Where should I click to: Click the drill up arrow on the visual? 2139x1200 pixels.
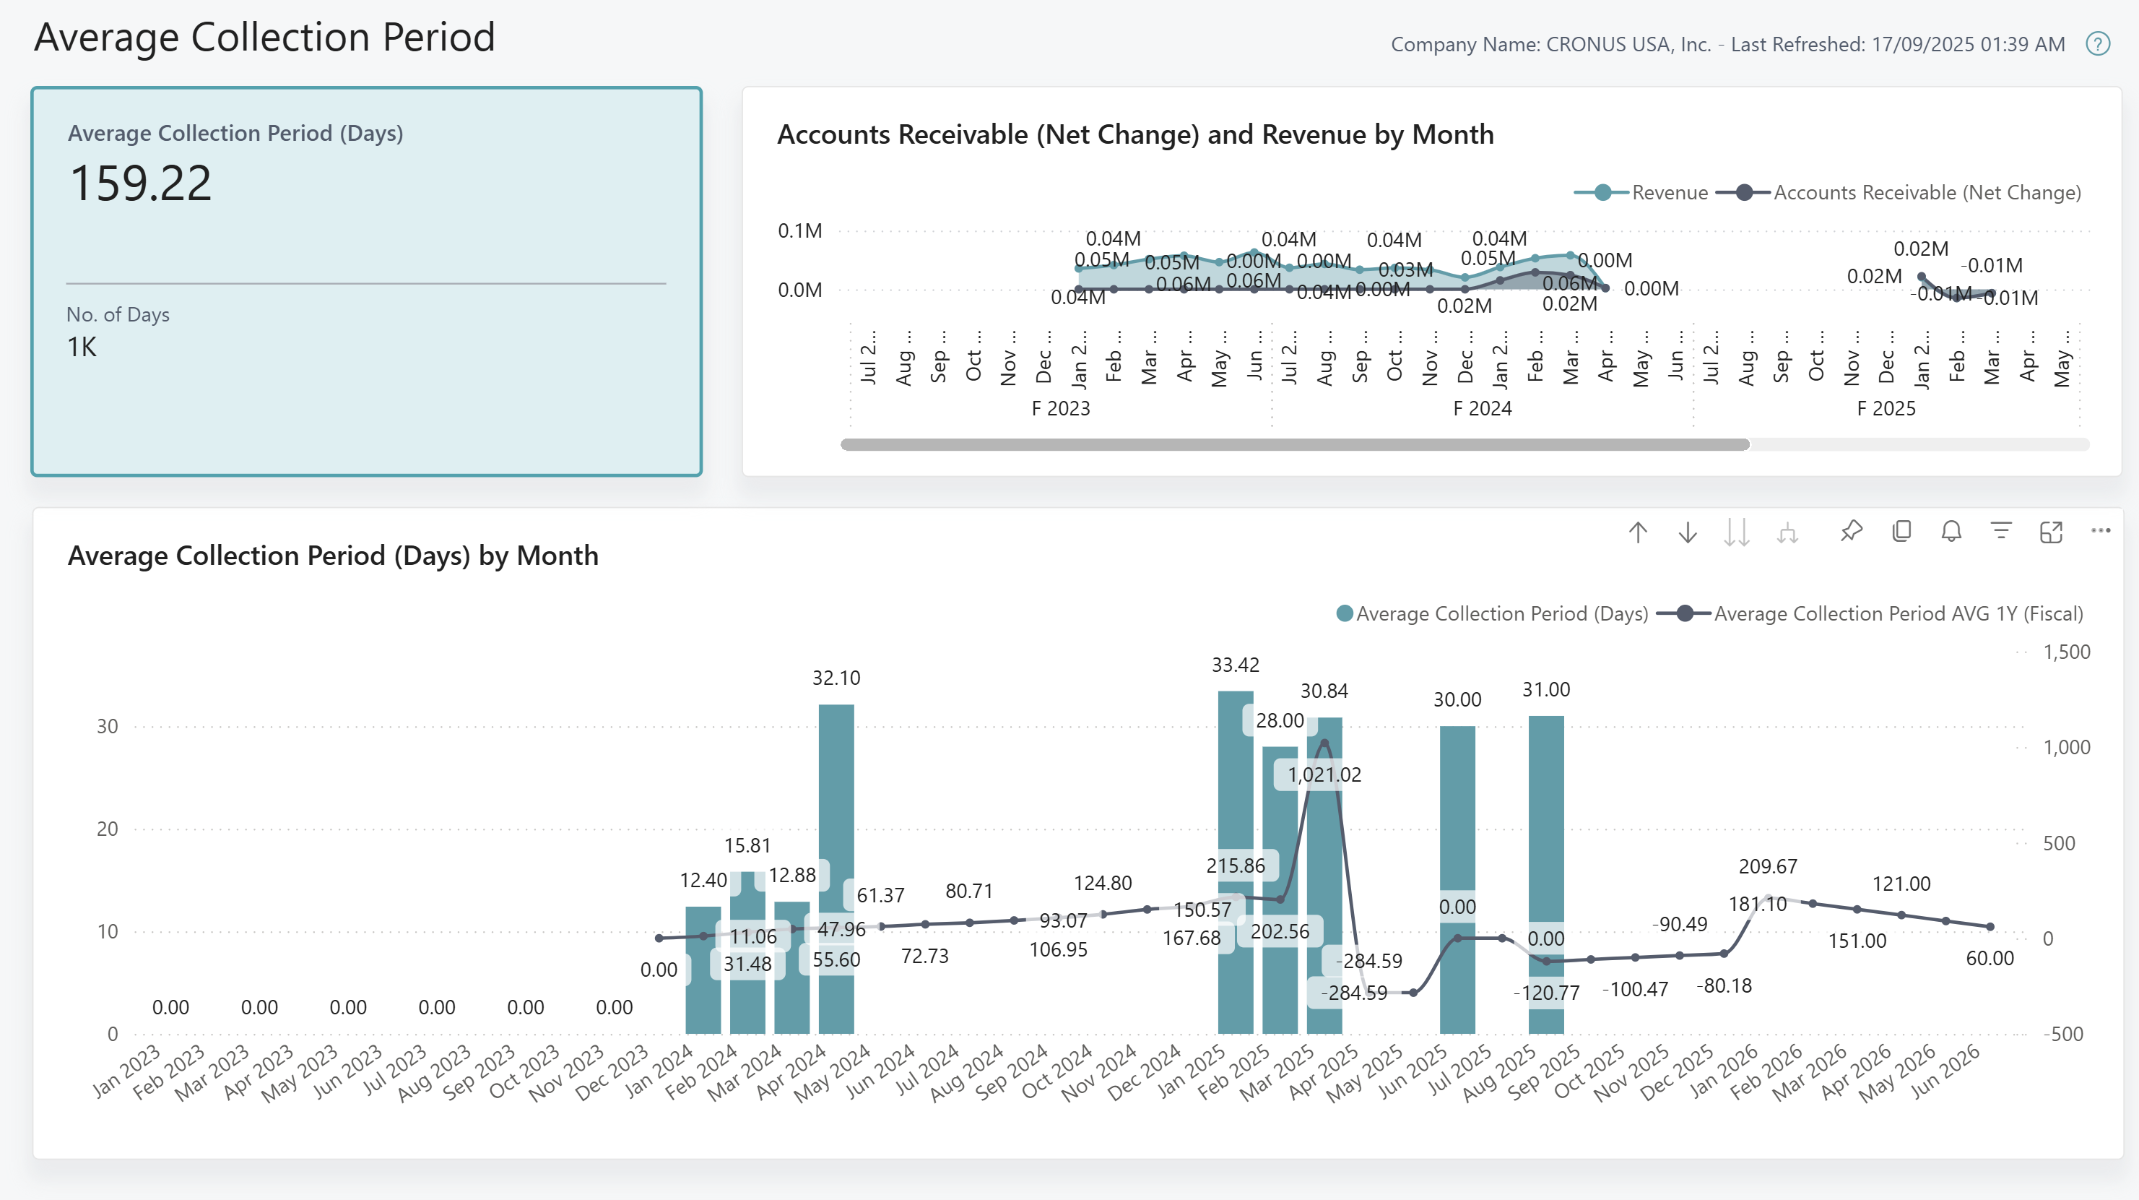coord(1639,532)
